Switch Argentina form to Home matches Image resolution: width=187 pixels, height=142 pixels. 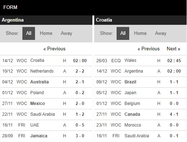point(46,33)
